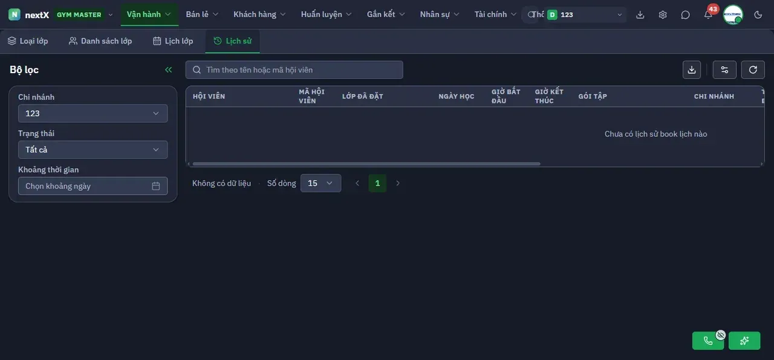Click the GÓI TẬP column header
The image size is (774, 360).
[593, 96]
